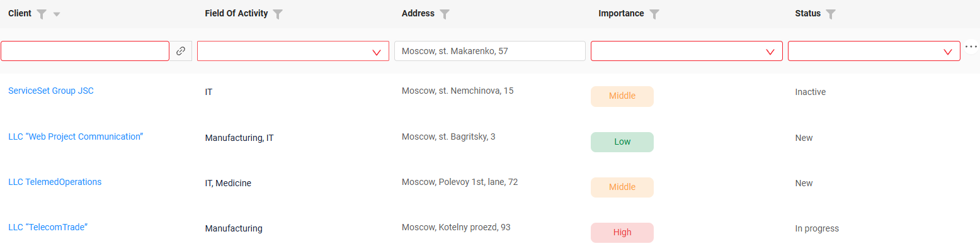Open the three-dots row options menu

pos(971,47)
